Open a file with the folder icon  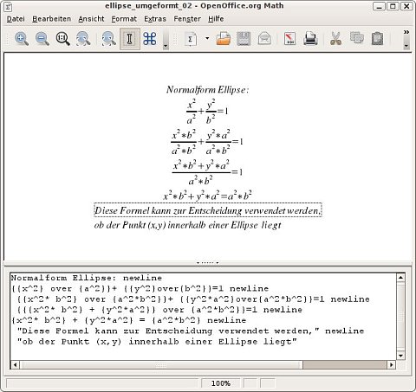pos(224,39)
